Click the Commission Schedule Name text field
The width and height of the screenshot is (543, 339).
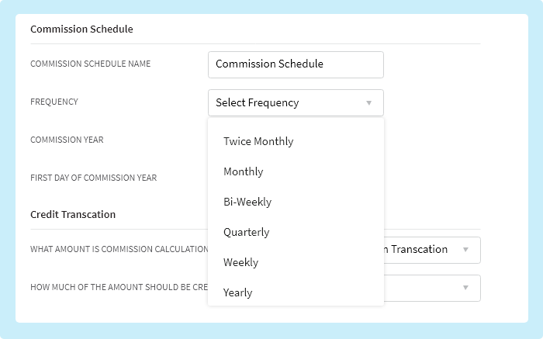(296, 64)
